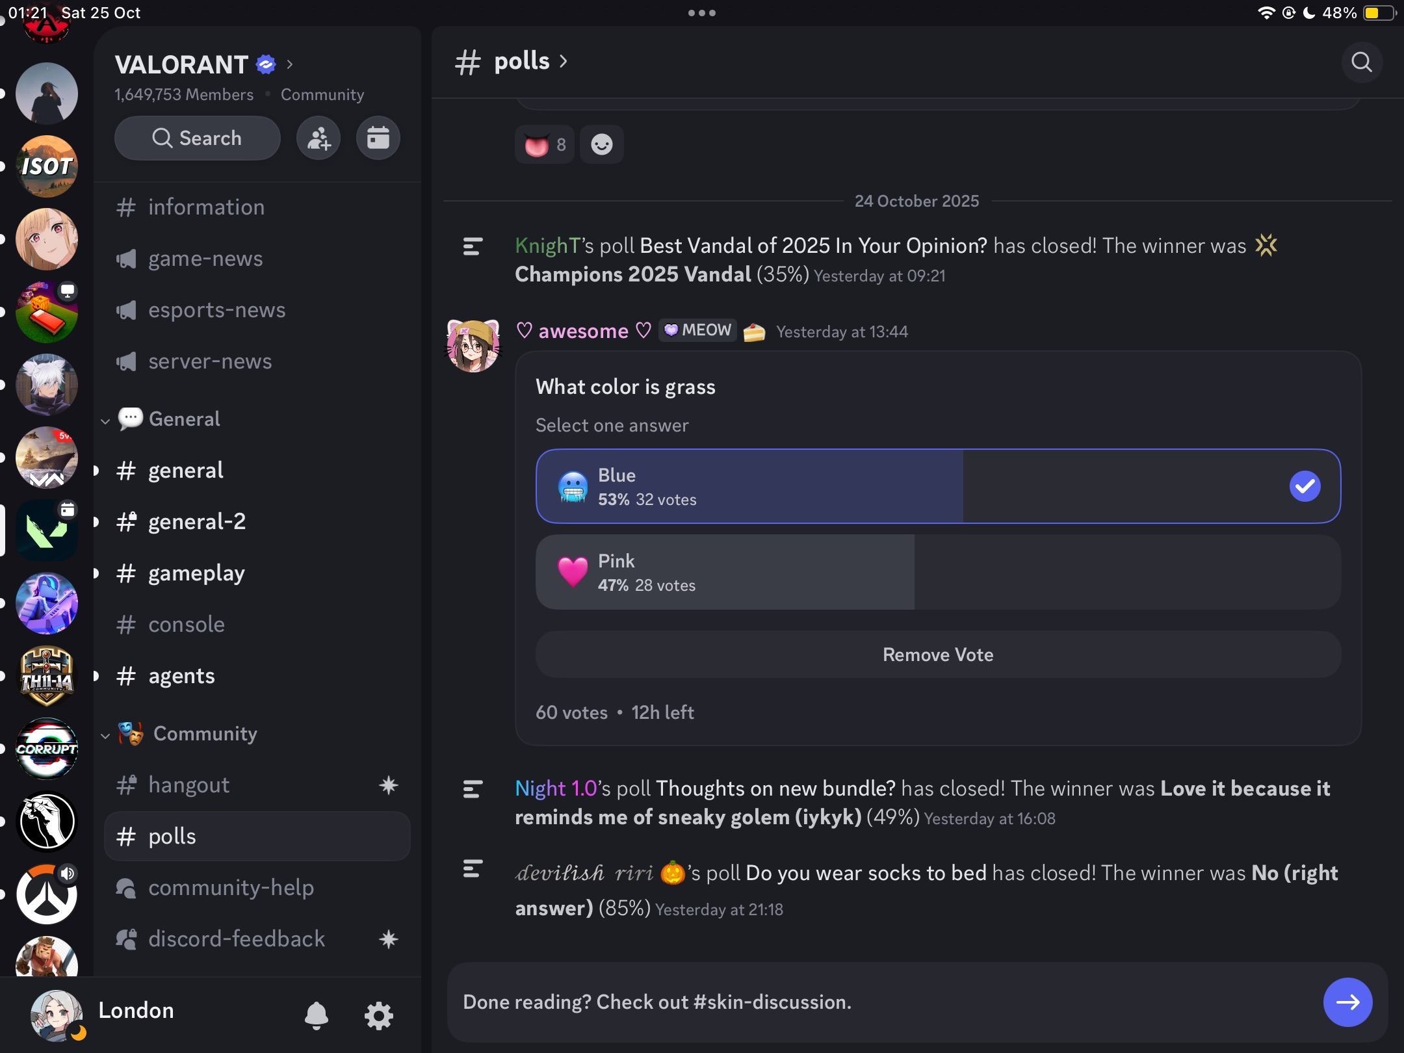Collapse the Community channel category
Screen dimensions: 1404x1053
tap(204, 734)
